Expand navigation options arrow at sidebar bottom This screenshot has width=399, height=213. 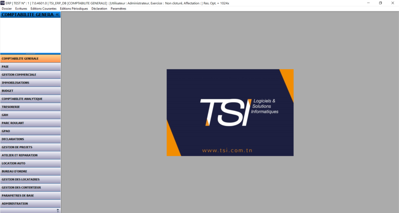(58, 210)
